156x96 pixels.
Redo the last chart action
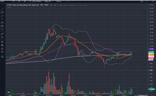coord(73,1)
